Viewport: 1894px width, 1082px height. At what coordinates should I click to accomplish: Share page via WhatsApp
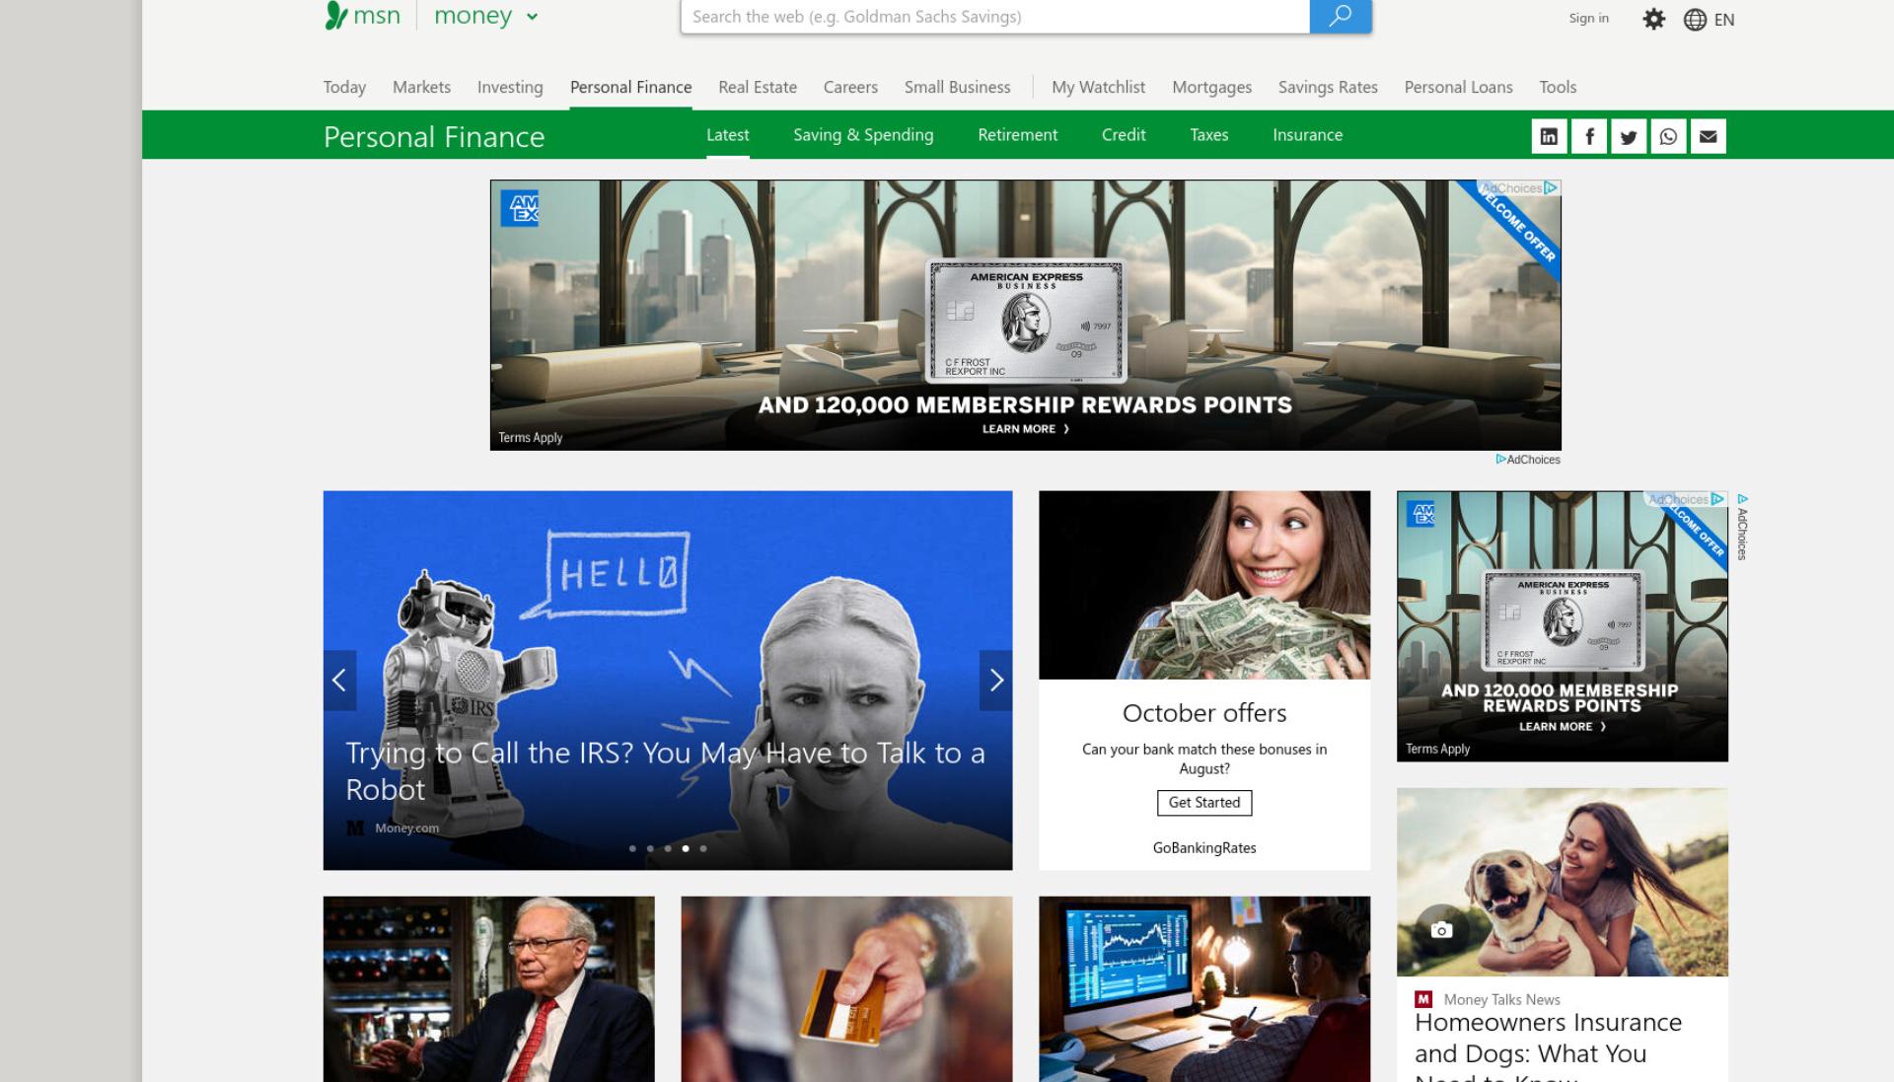pos(1668,136)
